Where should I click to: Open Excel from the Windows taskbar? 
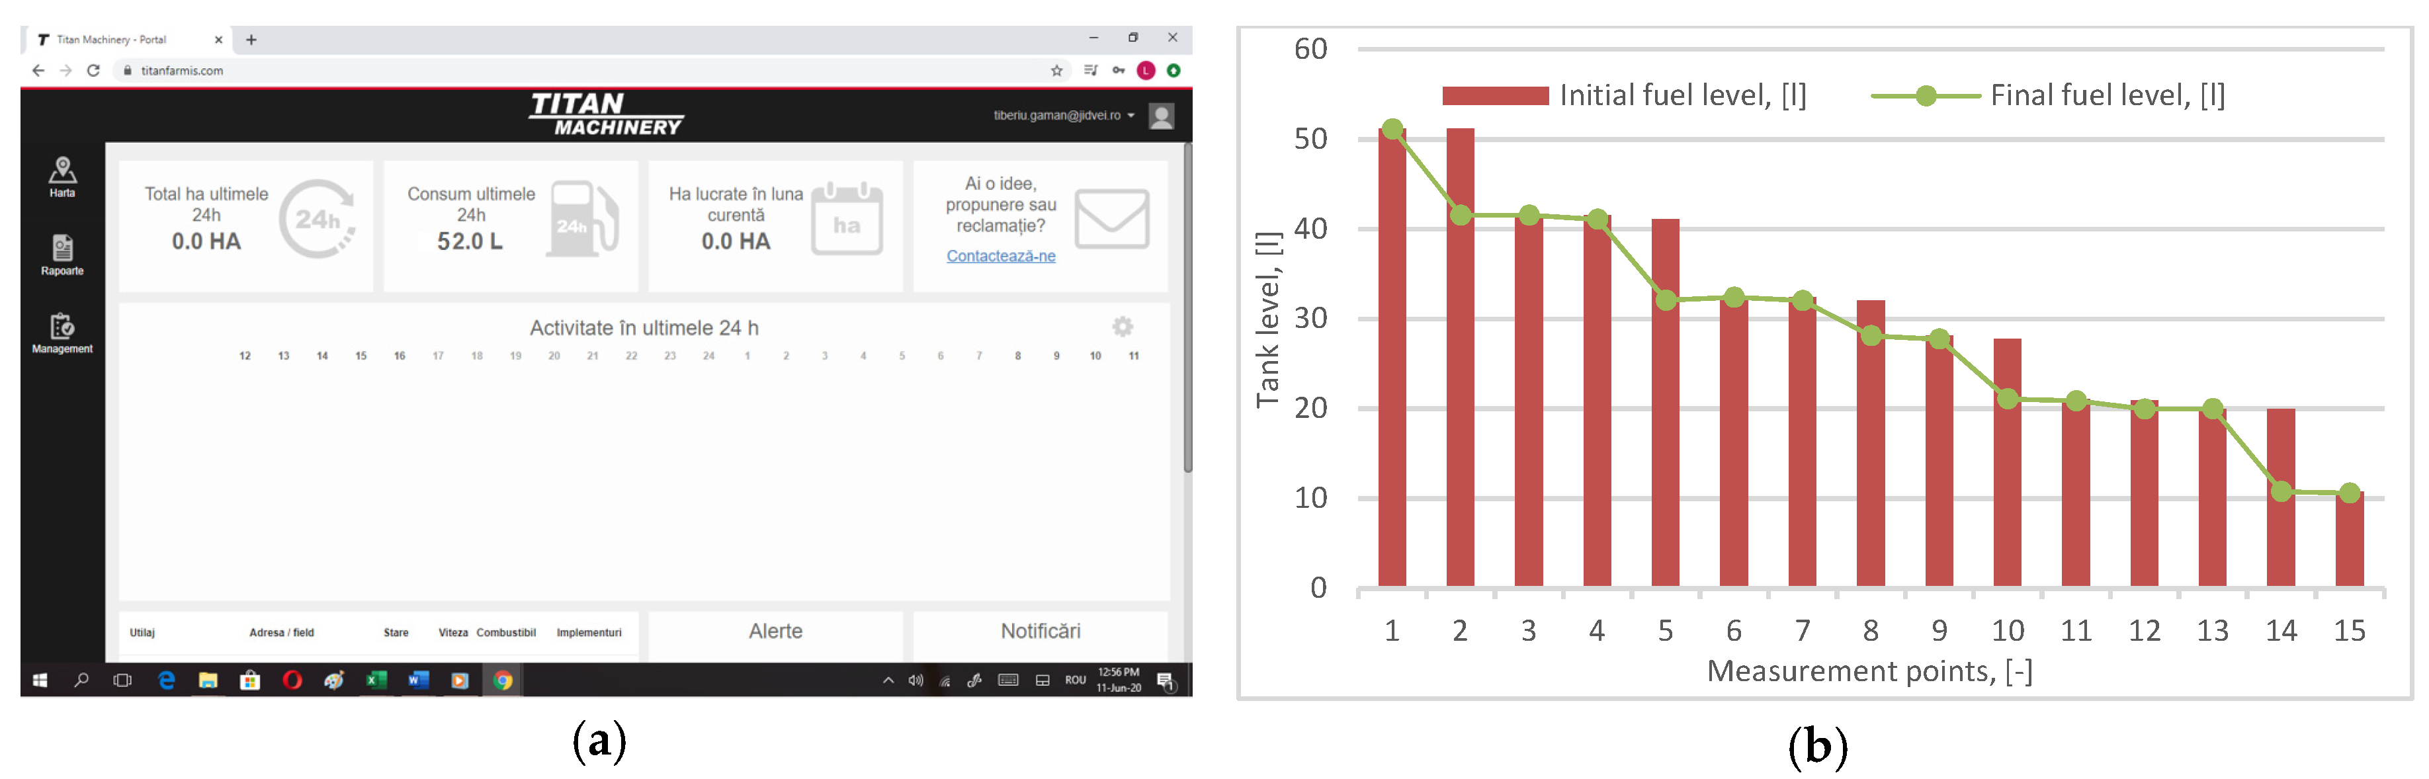tap(376, 680)
